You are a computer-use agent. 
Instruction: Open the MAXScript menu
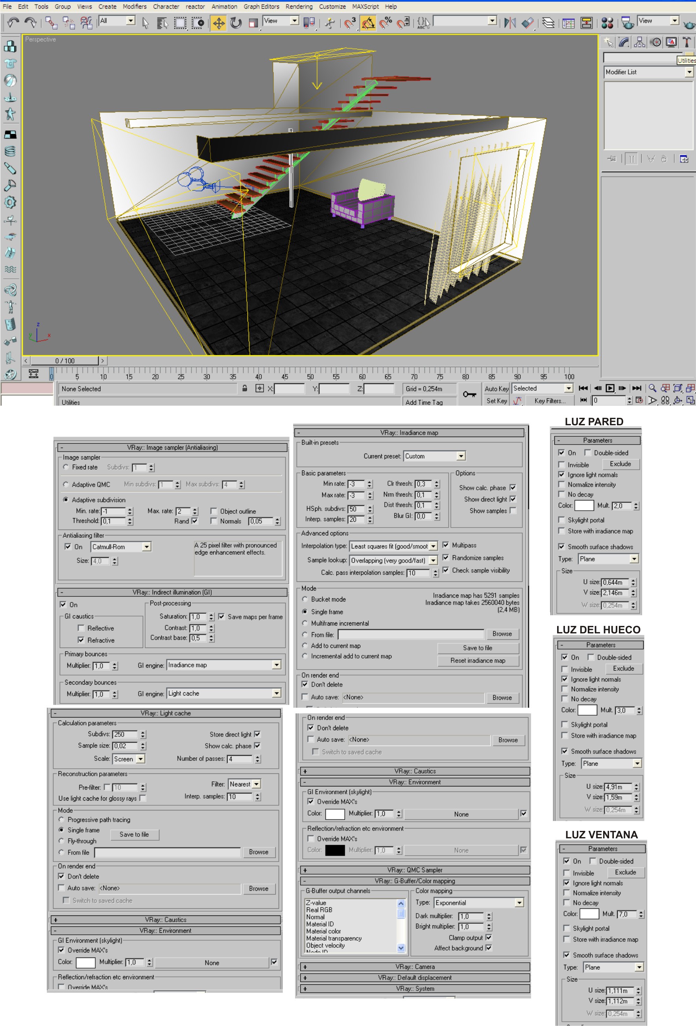pyautogui.click(x=366, y=7)
